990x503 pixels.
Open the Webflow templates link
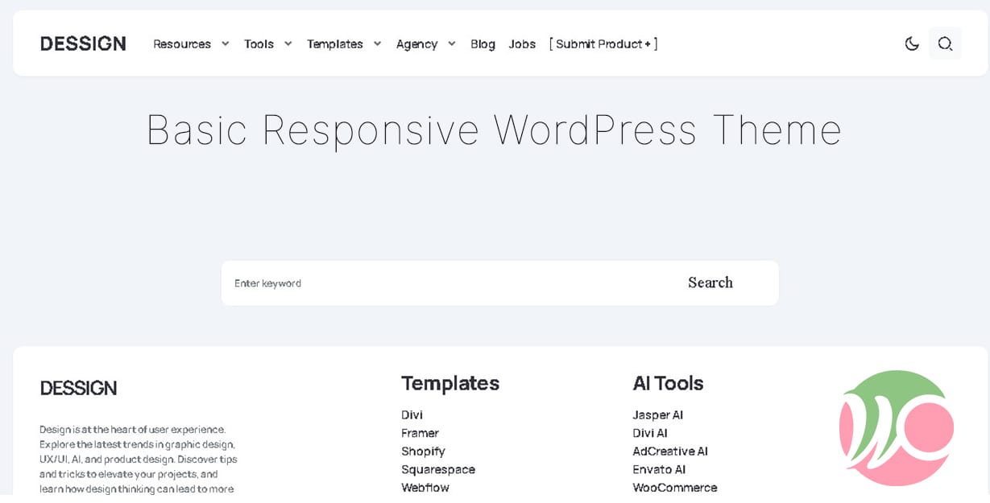(x=425, y=488)
